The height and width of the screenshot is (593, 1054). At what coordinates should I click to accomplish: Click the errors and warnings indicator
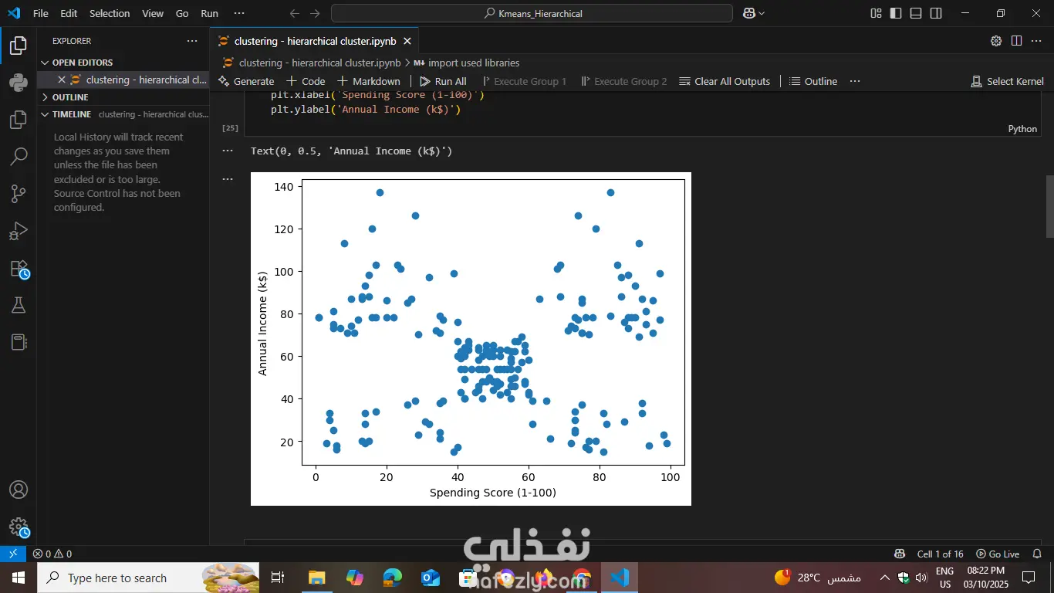pyautogui.click(x=52, y=554)
